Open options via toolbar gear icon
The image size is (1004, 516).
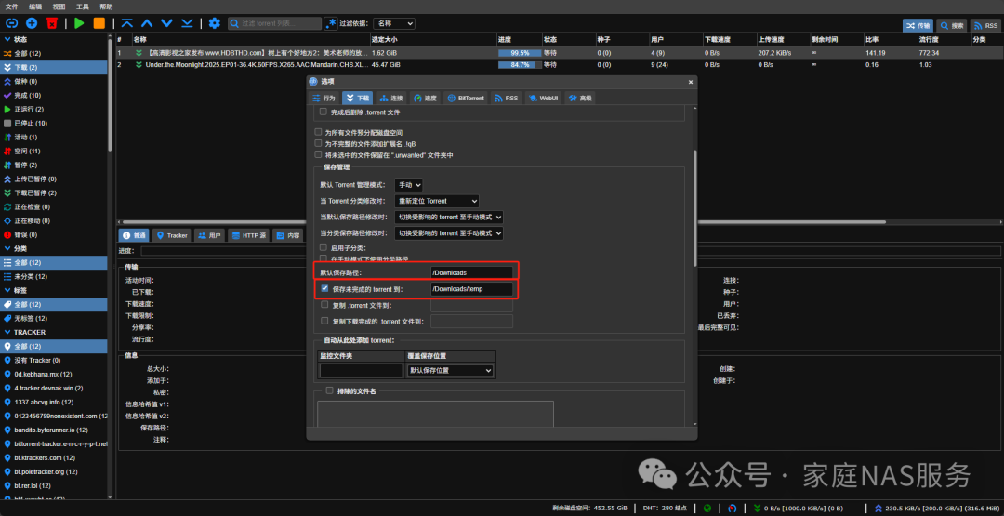[x=215, y=23]
